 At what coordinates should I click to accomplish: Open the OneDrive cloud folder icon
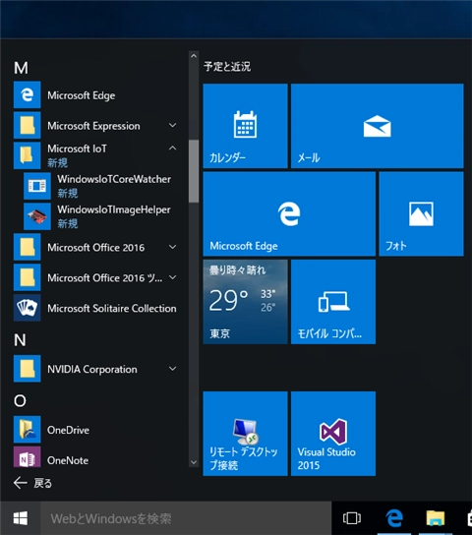(27, 429)
